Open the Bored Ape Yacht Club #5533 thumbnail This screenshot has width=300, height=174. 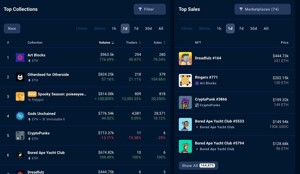(185, 124)
